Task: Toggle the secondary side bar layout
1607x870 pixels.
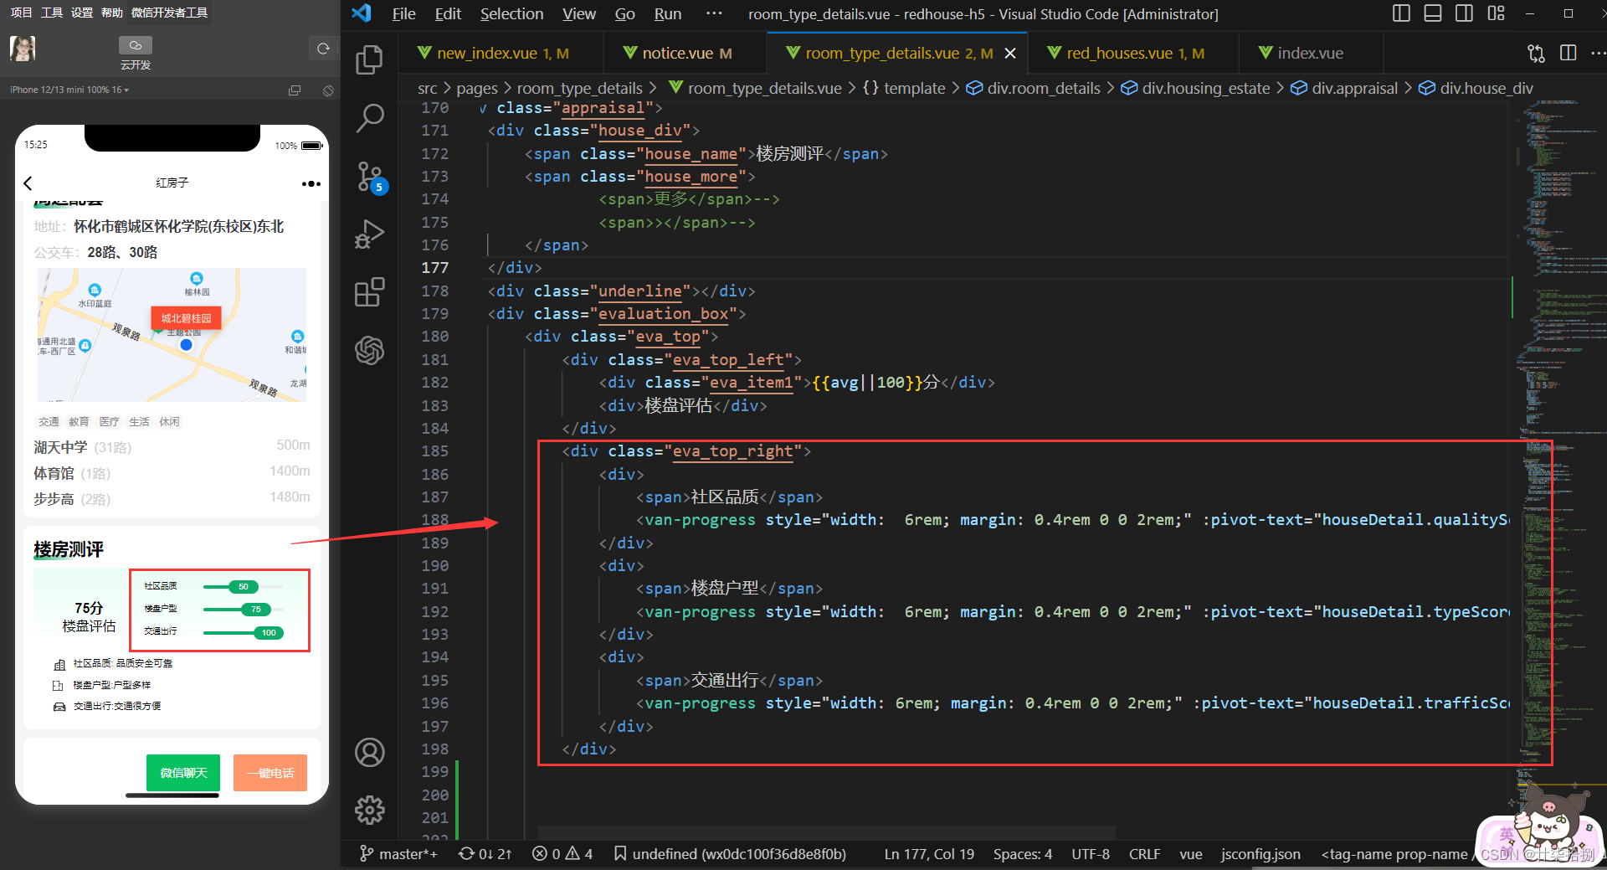Action: (x=1464, y=13)
